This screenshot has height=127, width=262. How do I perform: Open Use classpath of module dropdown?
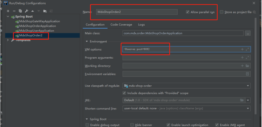click(x=248, y=86)
